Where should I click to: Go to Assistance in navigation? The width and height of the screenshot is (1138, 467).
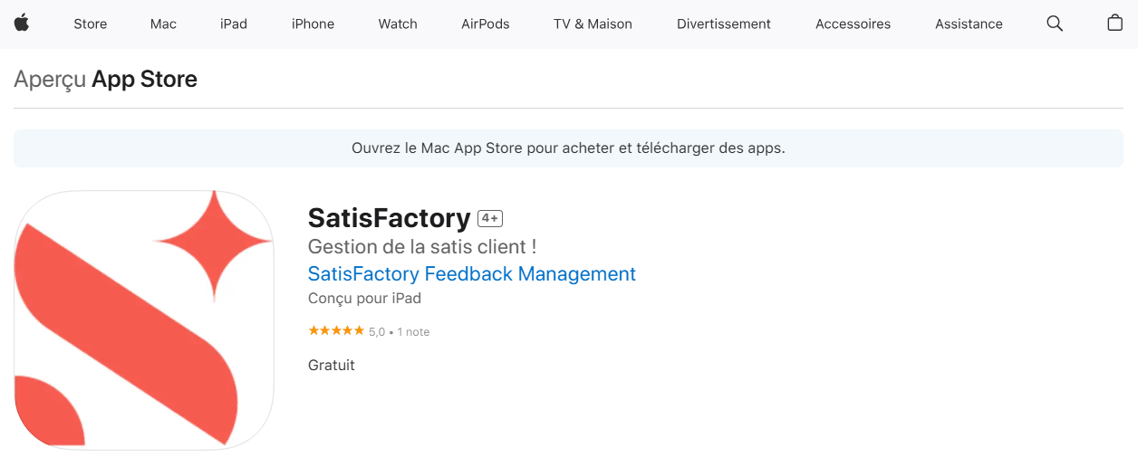[969, 24]
